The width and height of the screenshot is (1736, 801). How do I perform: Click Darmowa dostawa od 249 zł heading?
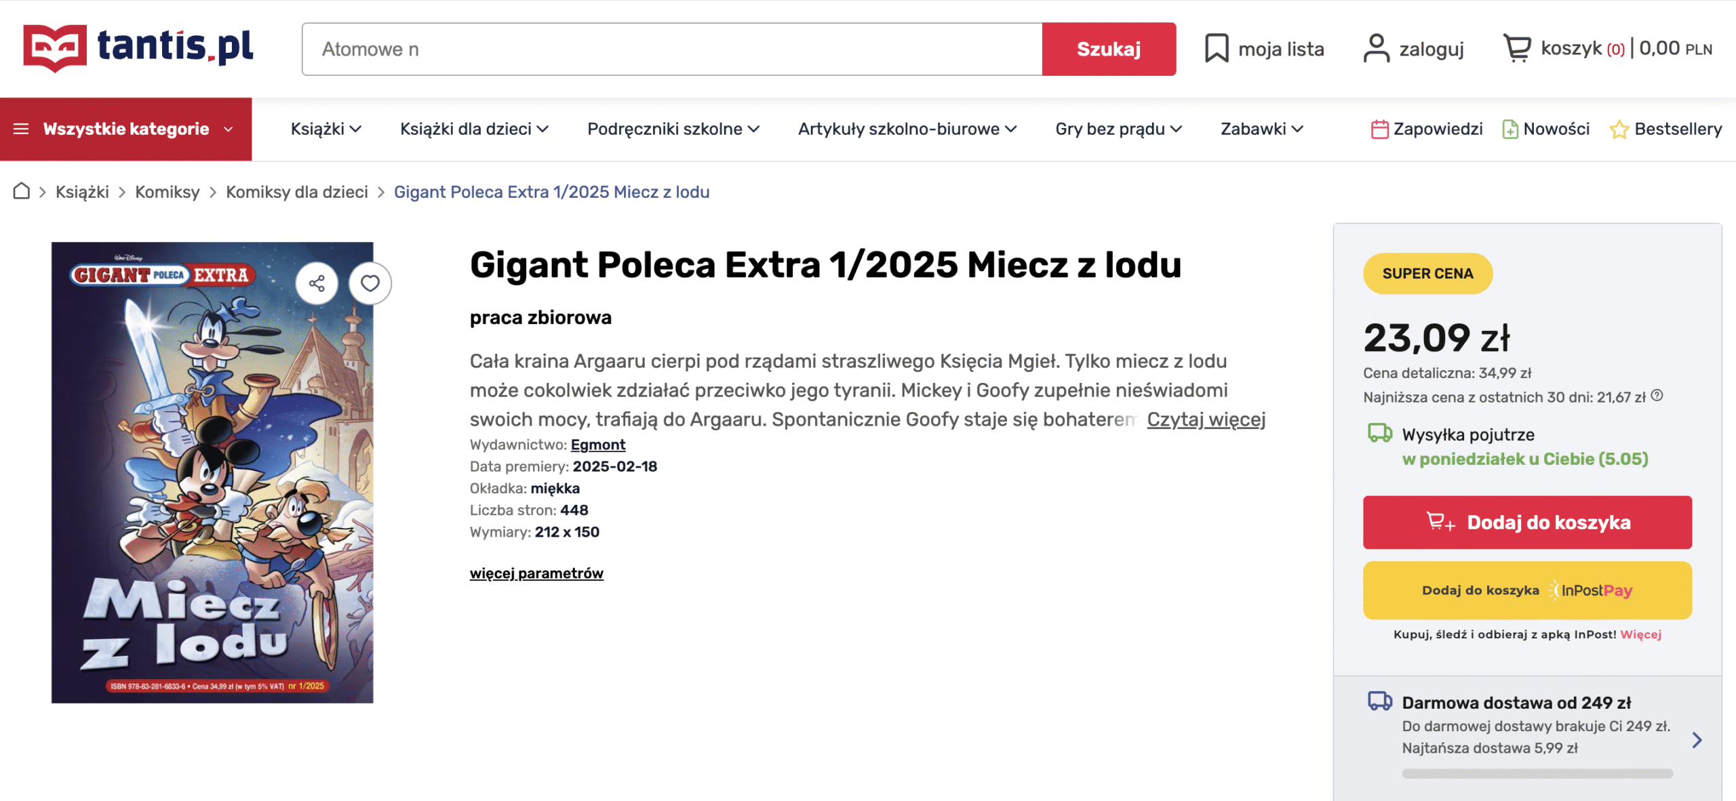click(x=1517, y=703)
